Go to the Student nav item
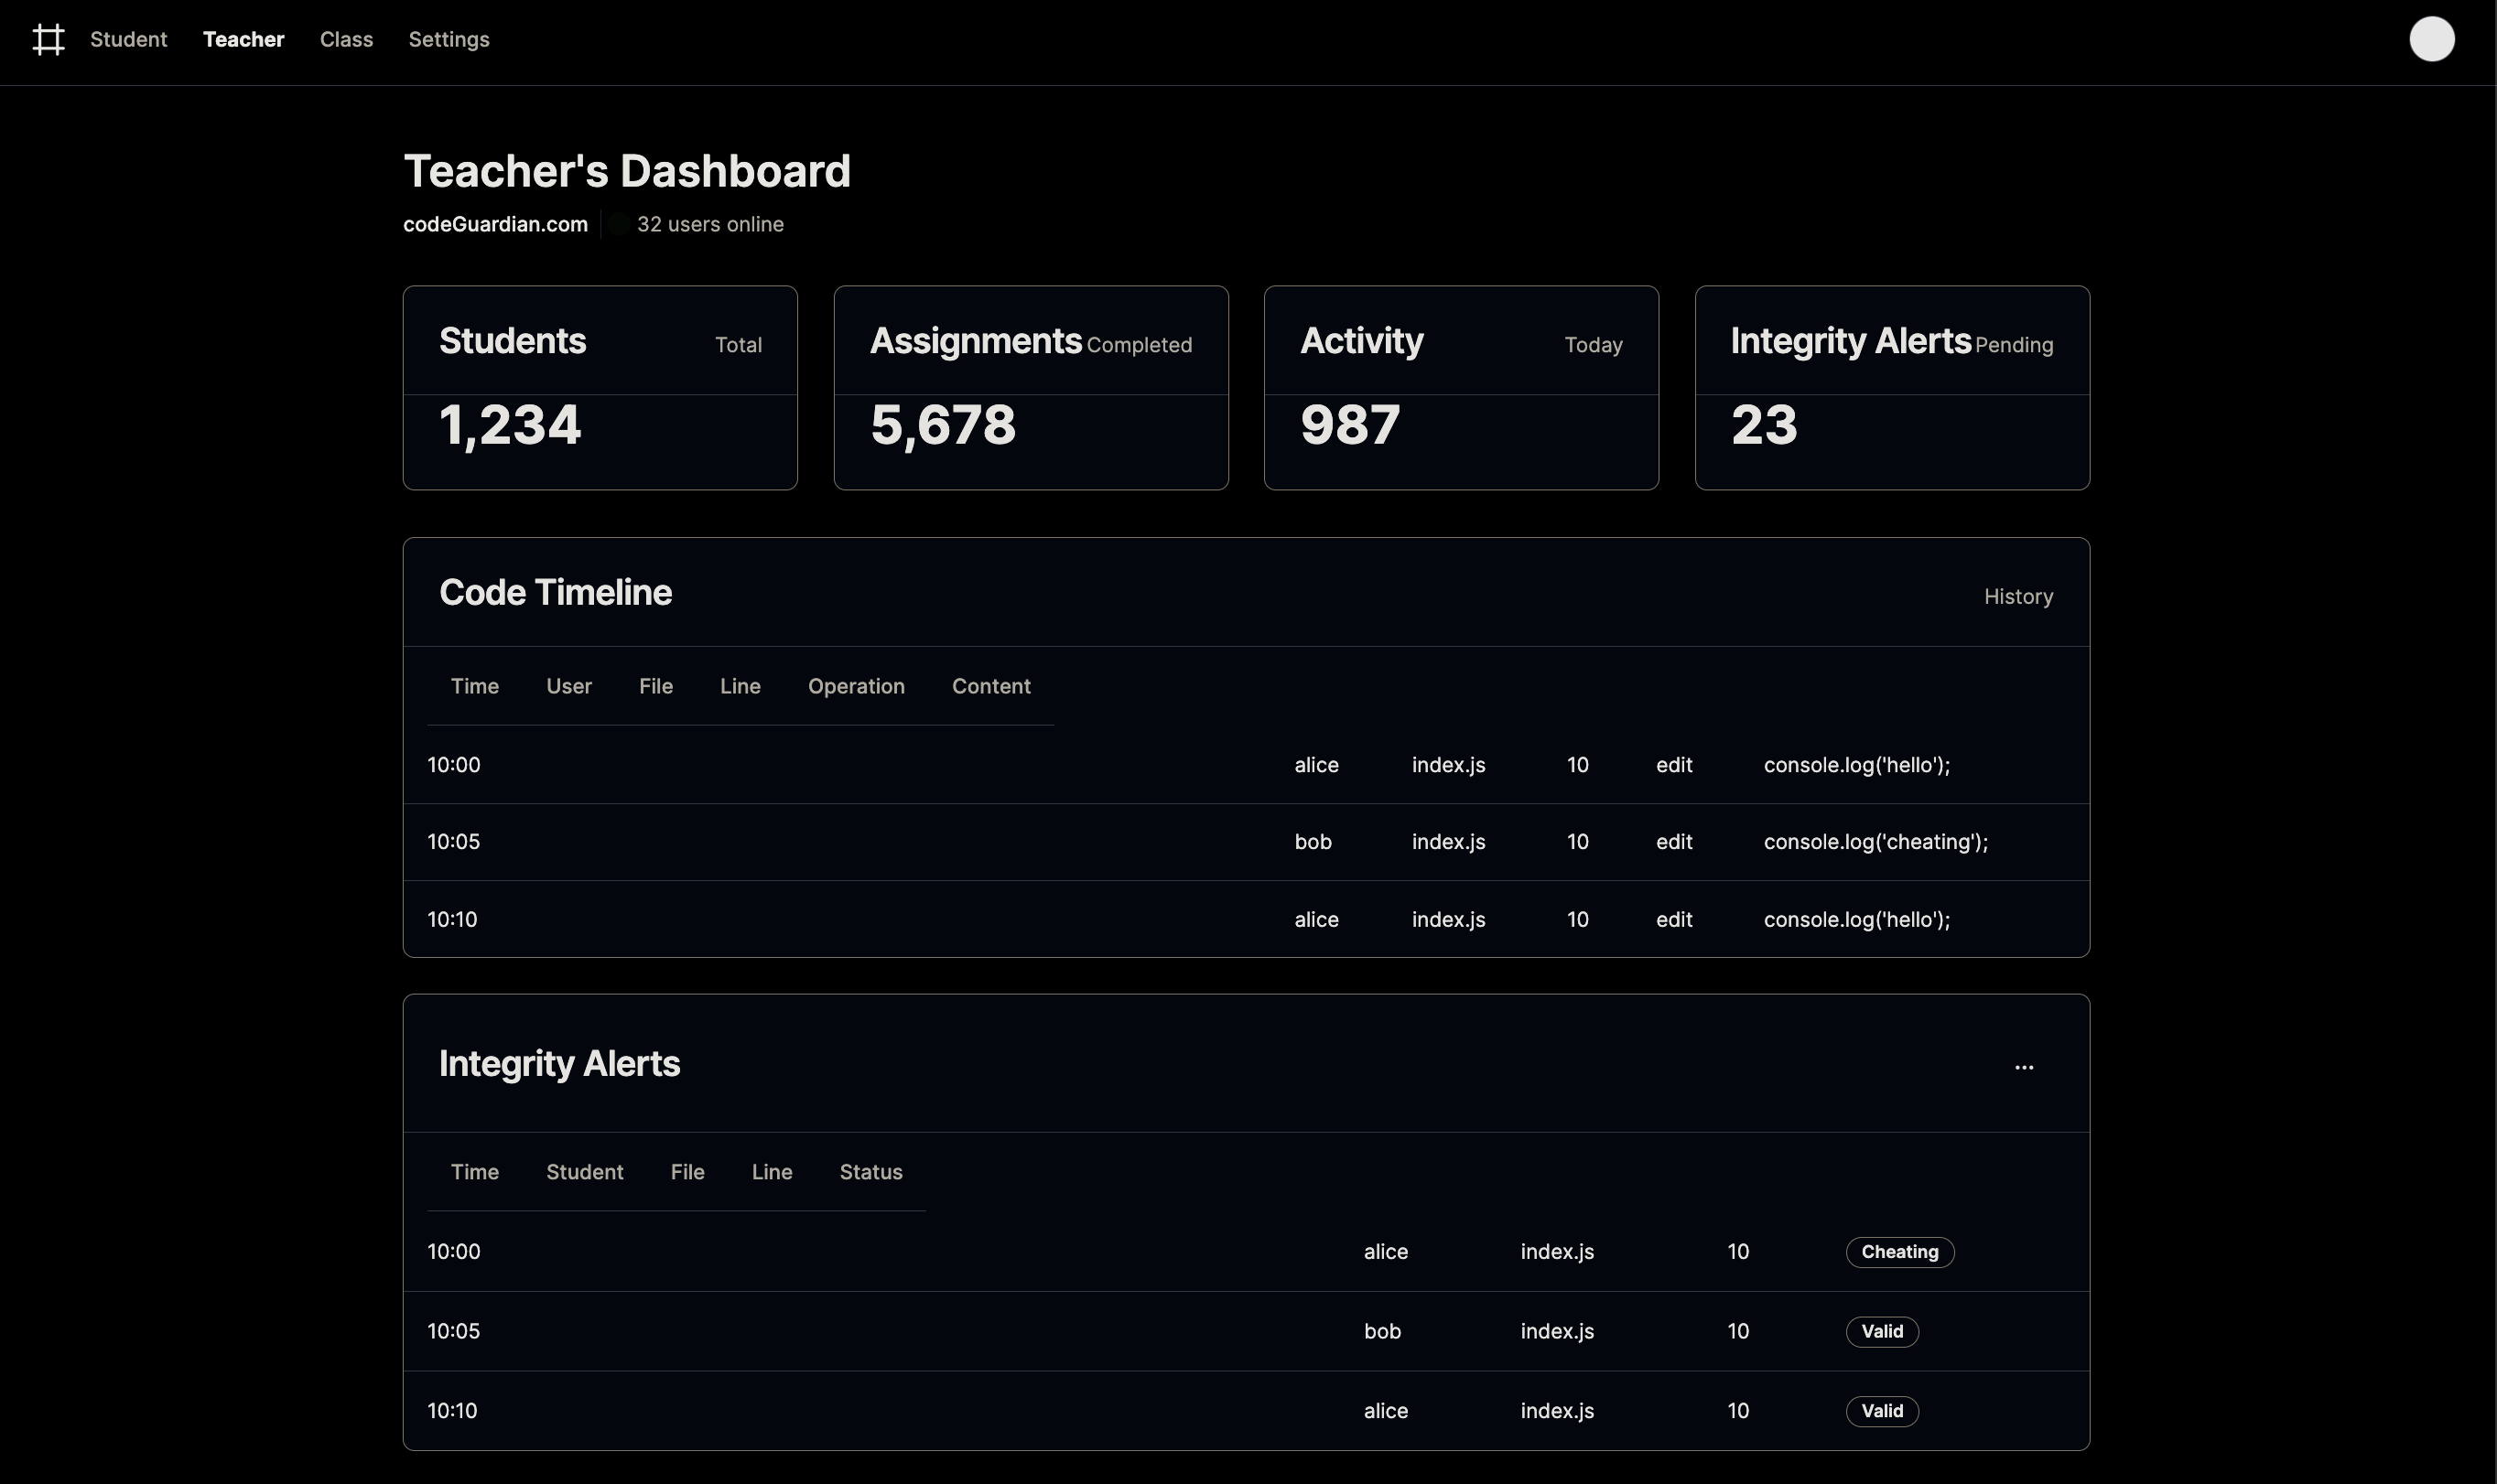 [128, 40]
